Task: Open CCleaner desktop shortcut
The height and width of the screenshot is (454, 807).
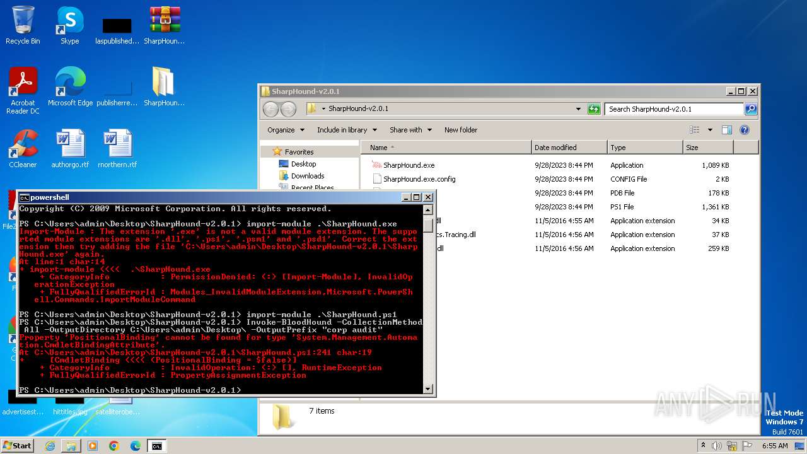Action: click(23, 149)
